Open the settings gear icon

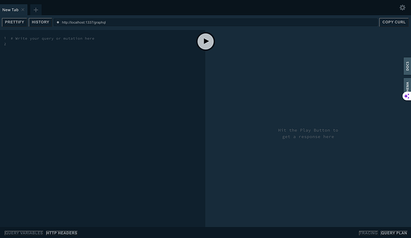click(402, 8)
